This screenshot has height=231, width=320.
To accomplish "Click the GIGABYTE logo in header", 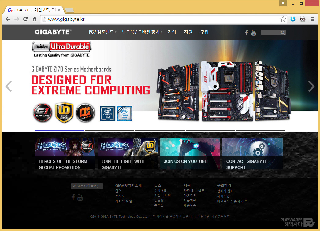I will point(53,32).
